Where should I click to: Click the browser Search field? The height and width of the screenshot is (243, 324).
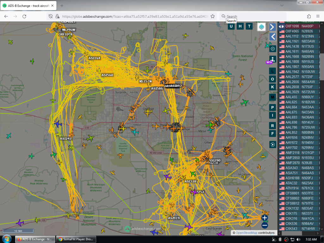pyautogui.click(x=253, y=16)
